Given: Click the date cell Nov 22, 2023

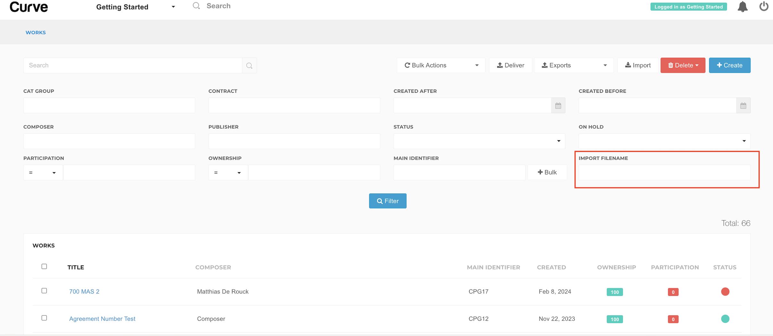Looking at the screenshot, I should click(x=557, y=319).
